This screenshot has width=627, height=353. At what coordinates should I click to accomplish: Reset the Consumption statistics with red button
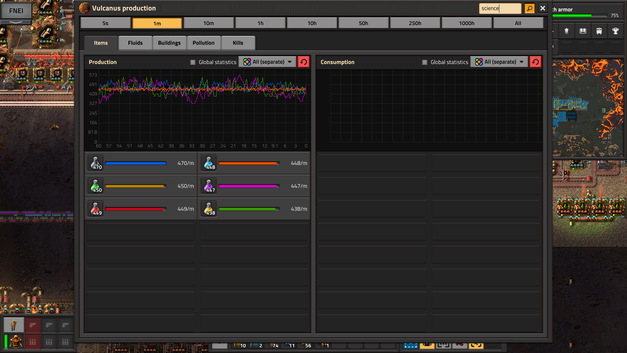point(535,62)
